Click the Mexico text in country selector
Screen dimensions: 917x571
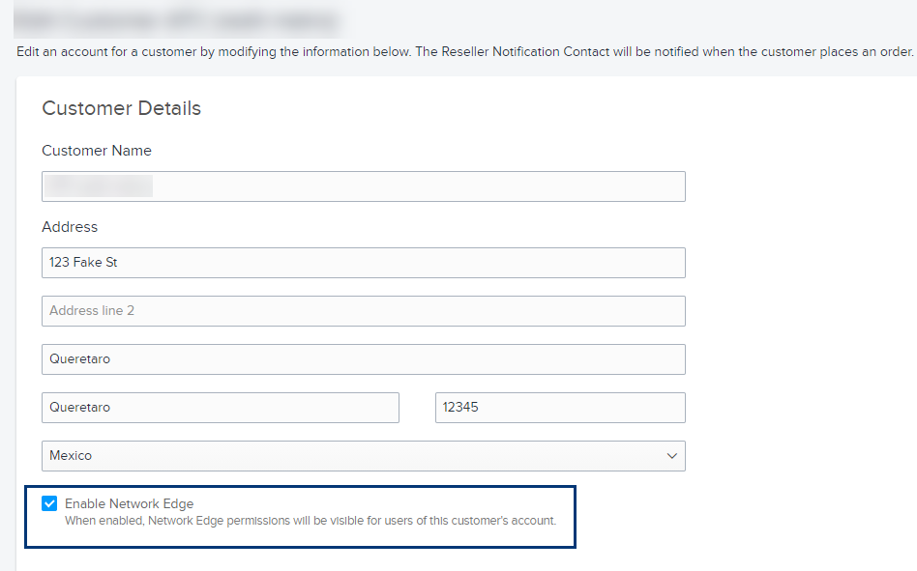pyautogui.click(x=71, y=455)
